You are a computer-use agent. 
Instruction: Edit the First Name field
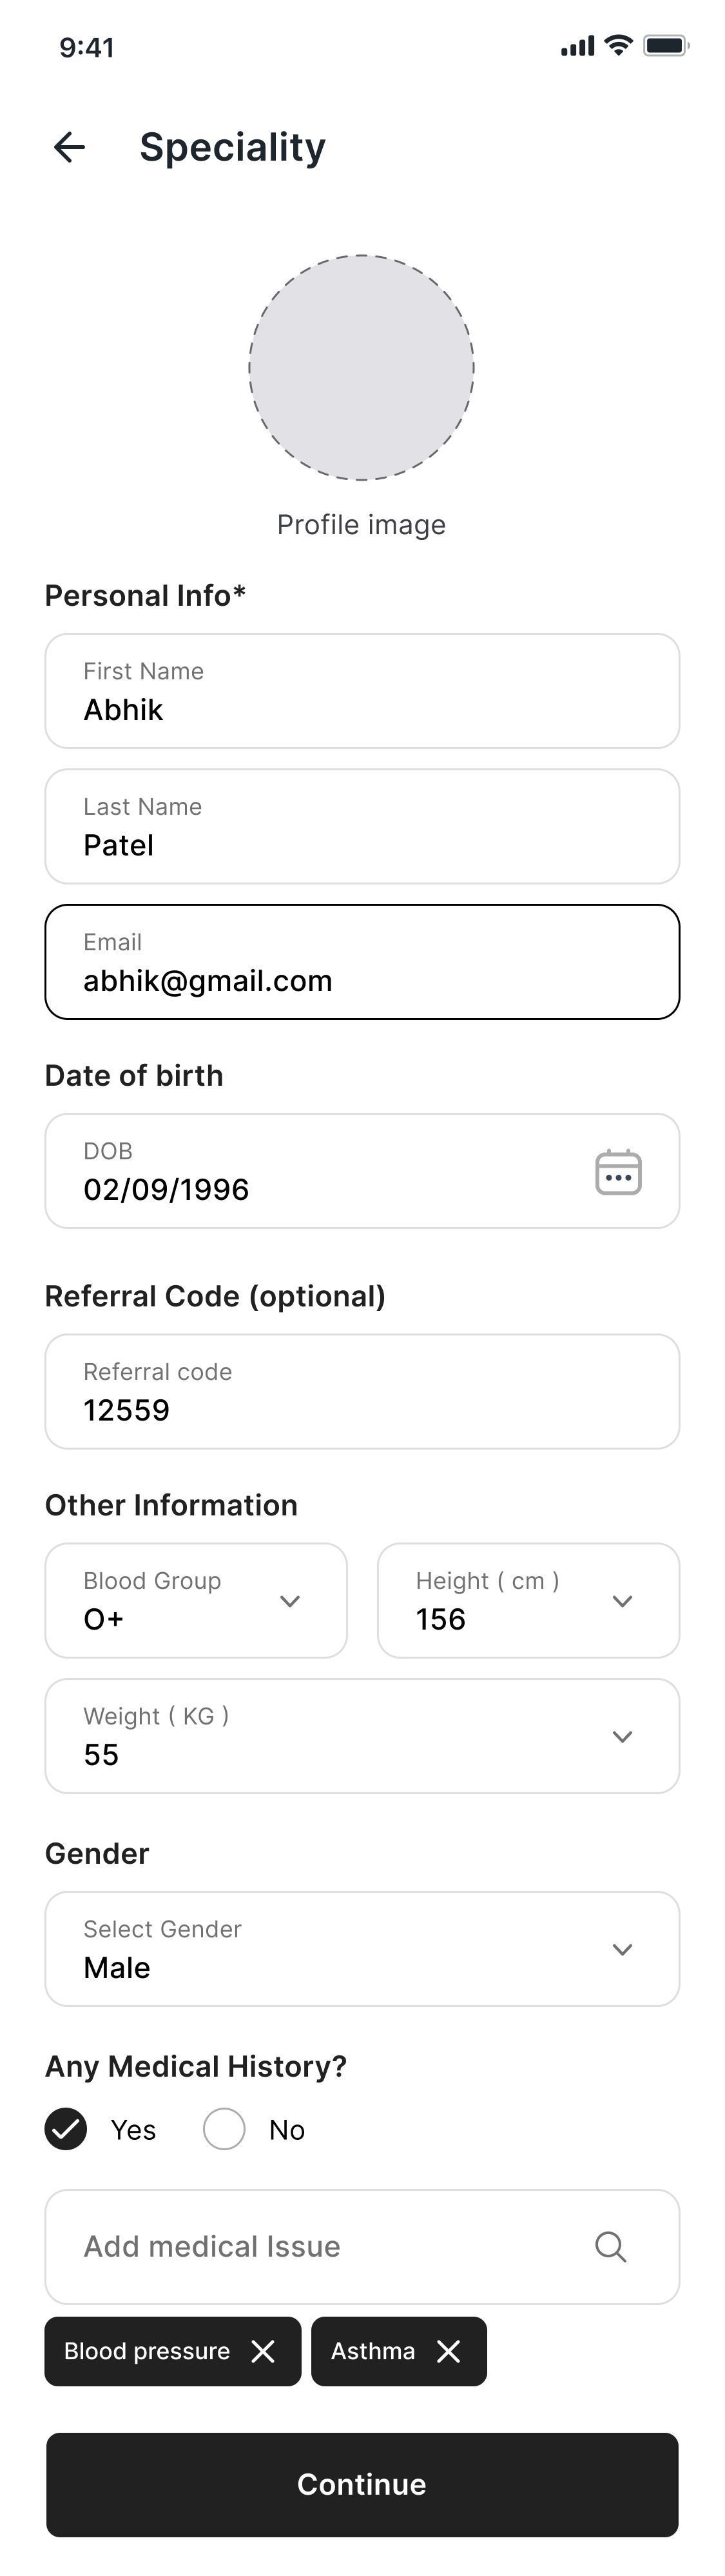(362, 691)
